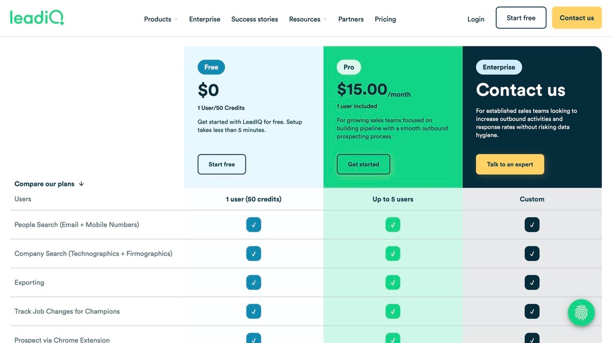Click Free checkmark for People Search
This screenshot has height=343, width=612.
pos(254,225)
